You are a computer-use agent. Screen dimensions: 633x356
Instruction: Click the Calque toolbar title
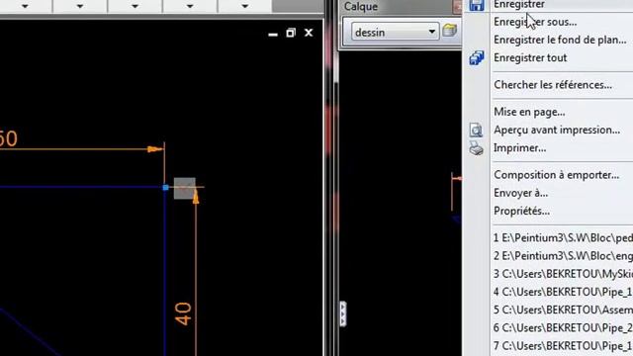tap(361, 7)
